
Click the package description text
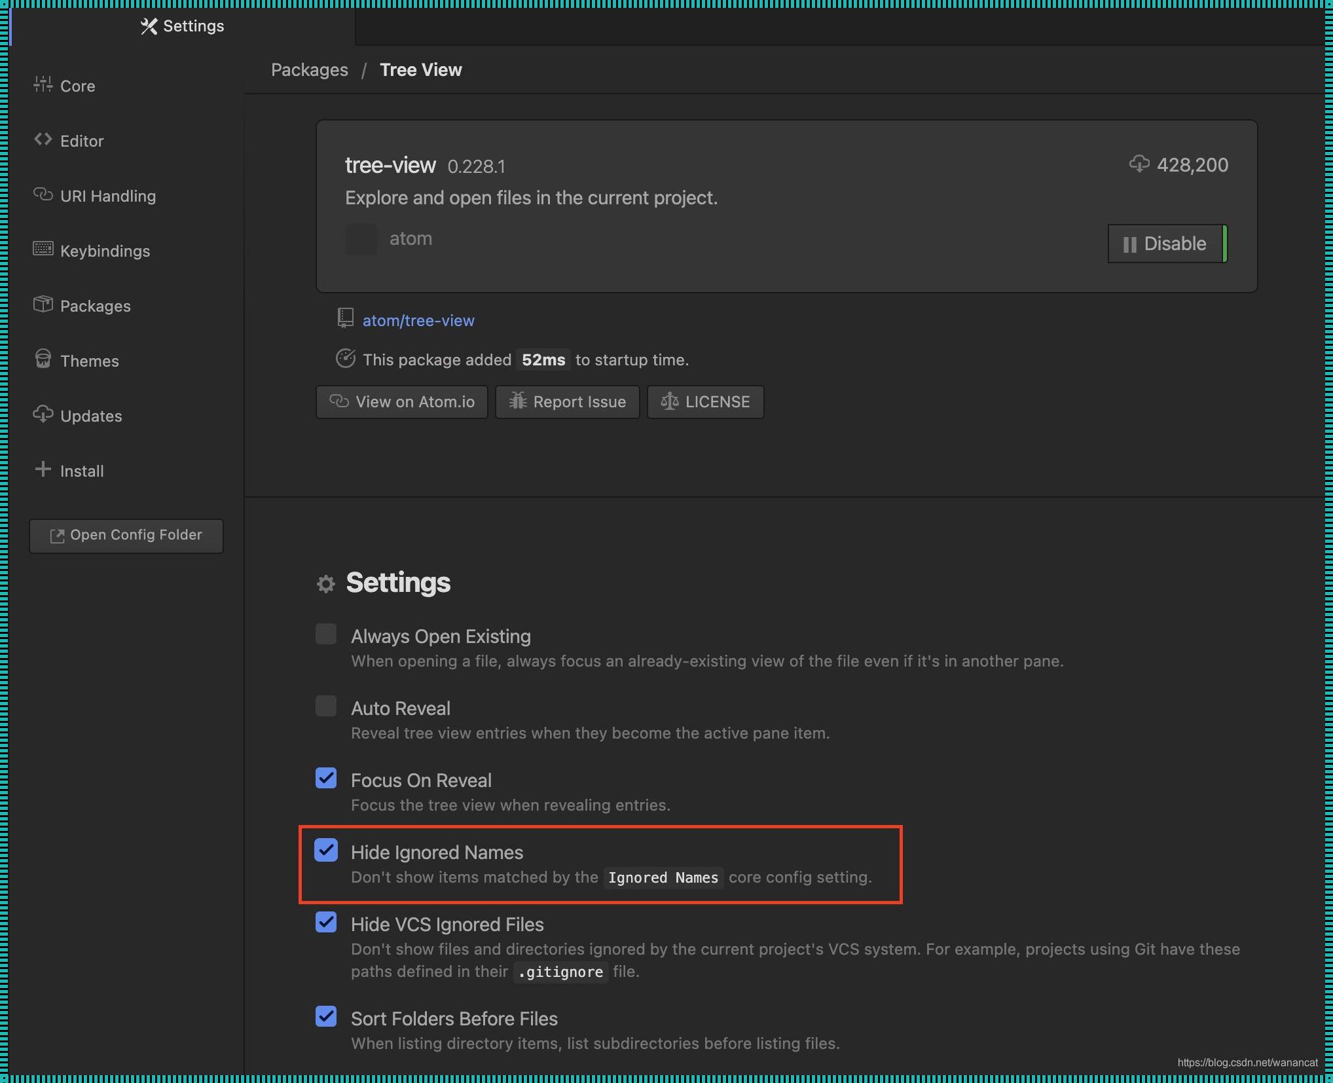click(x=531, y=198)
